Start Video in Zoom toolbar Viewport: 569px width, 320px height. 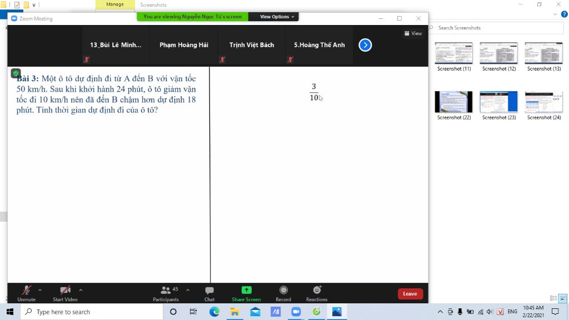65,293
